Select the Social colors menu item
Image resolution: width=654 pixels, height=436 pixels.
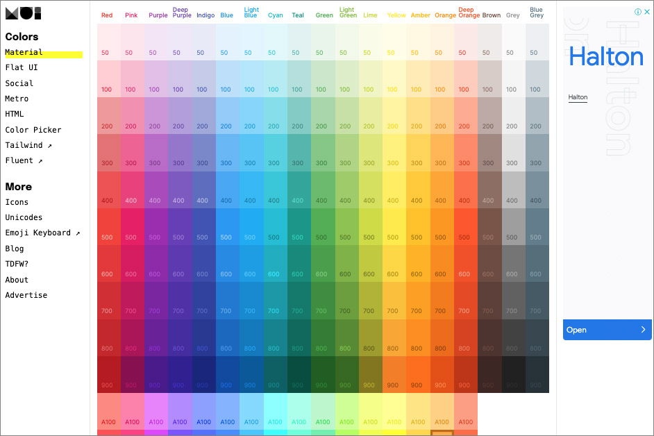(19, 83)
